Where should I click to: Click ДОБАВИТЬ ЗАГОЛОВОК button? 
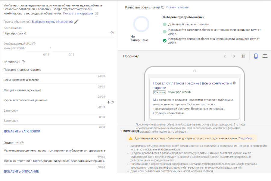[x=22, y=131]
